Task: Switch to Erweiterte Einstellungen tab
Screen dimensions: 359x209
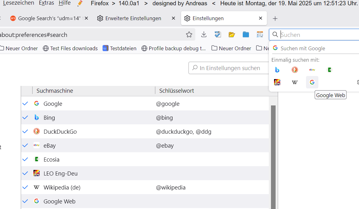Action: (133, 18)
